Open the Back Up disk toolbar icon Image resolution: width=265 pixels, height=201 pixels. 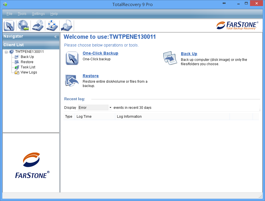point(37,25)
